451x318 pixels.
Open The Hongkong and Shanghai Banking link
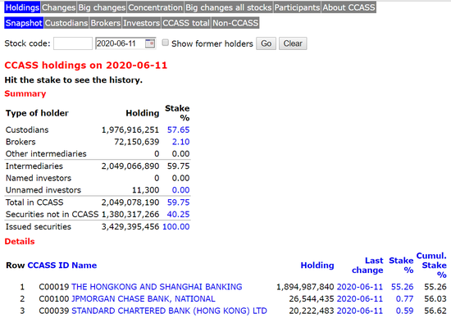157,287
